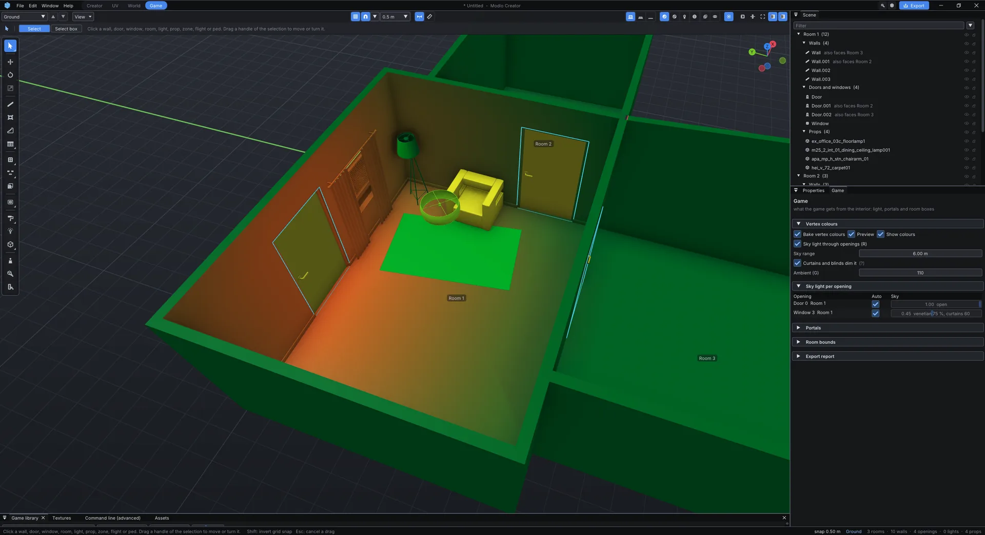
Task: Open the Textures tab in bottom panel
Action: [62, 518]
